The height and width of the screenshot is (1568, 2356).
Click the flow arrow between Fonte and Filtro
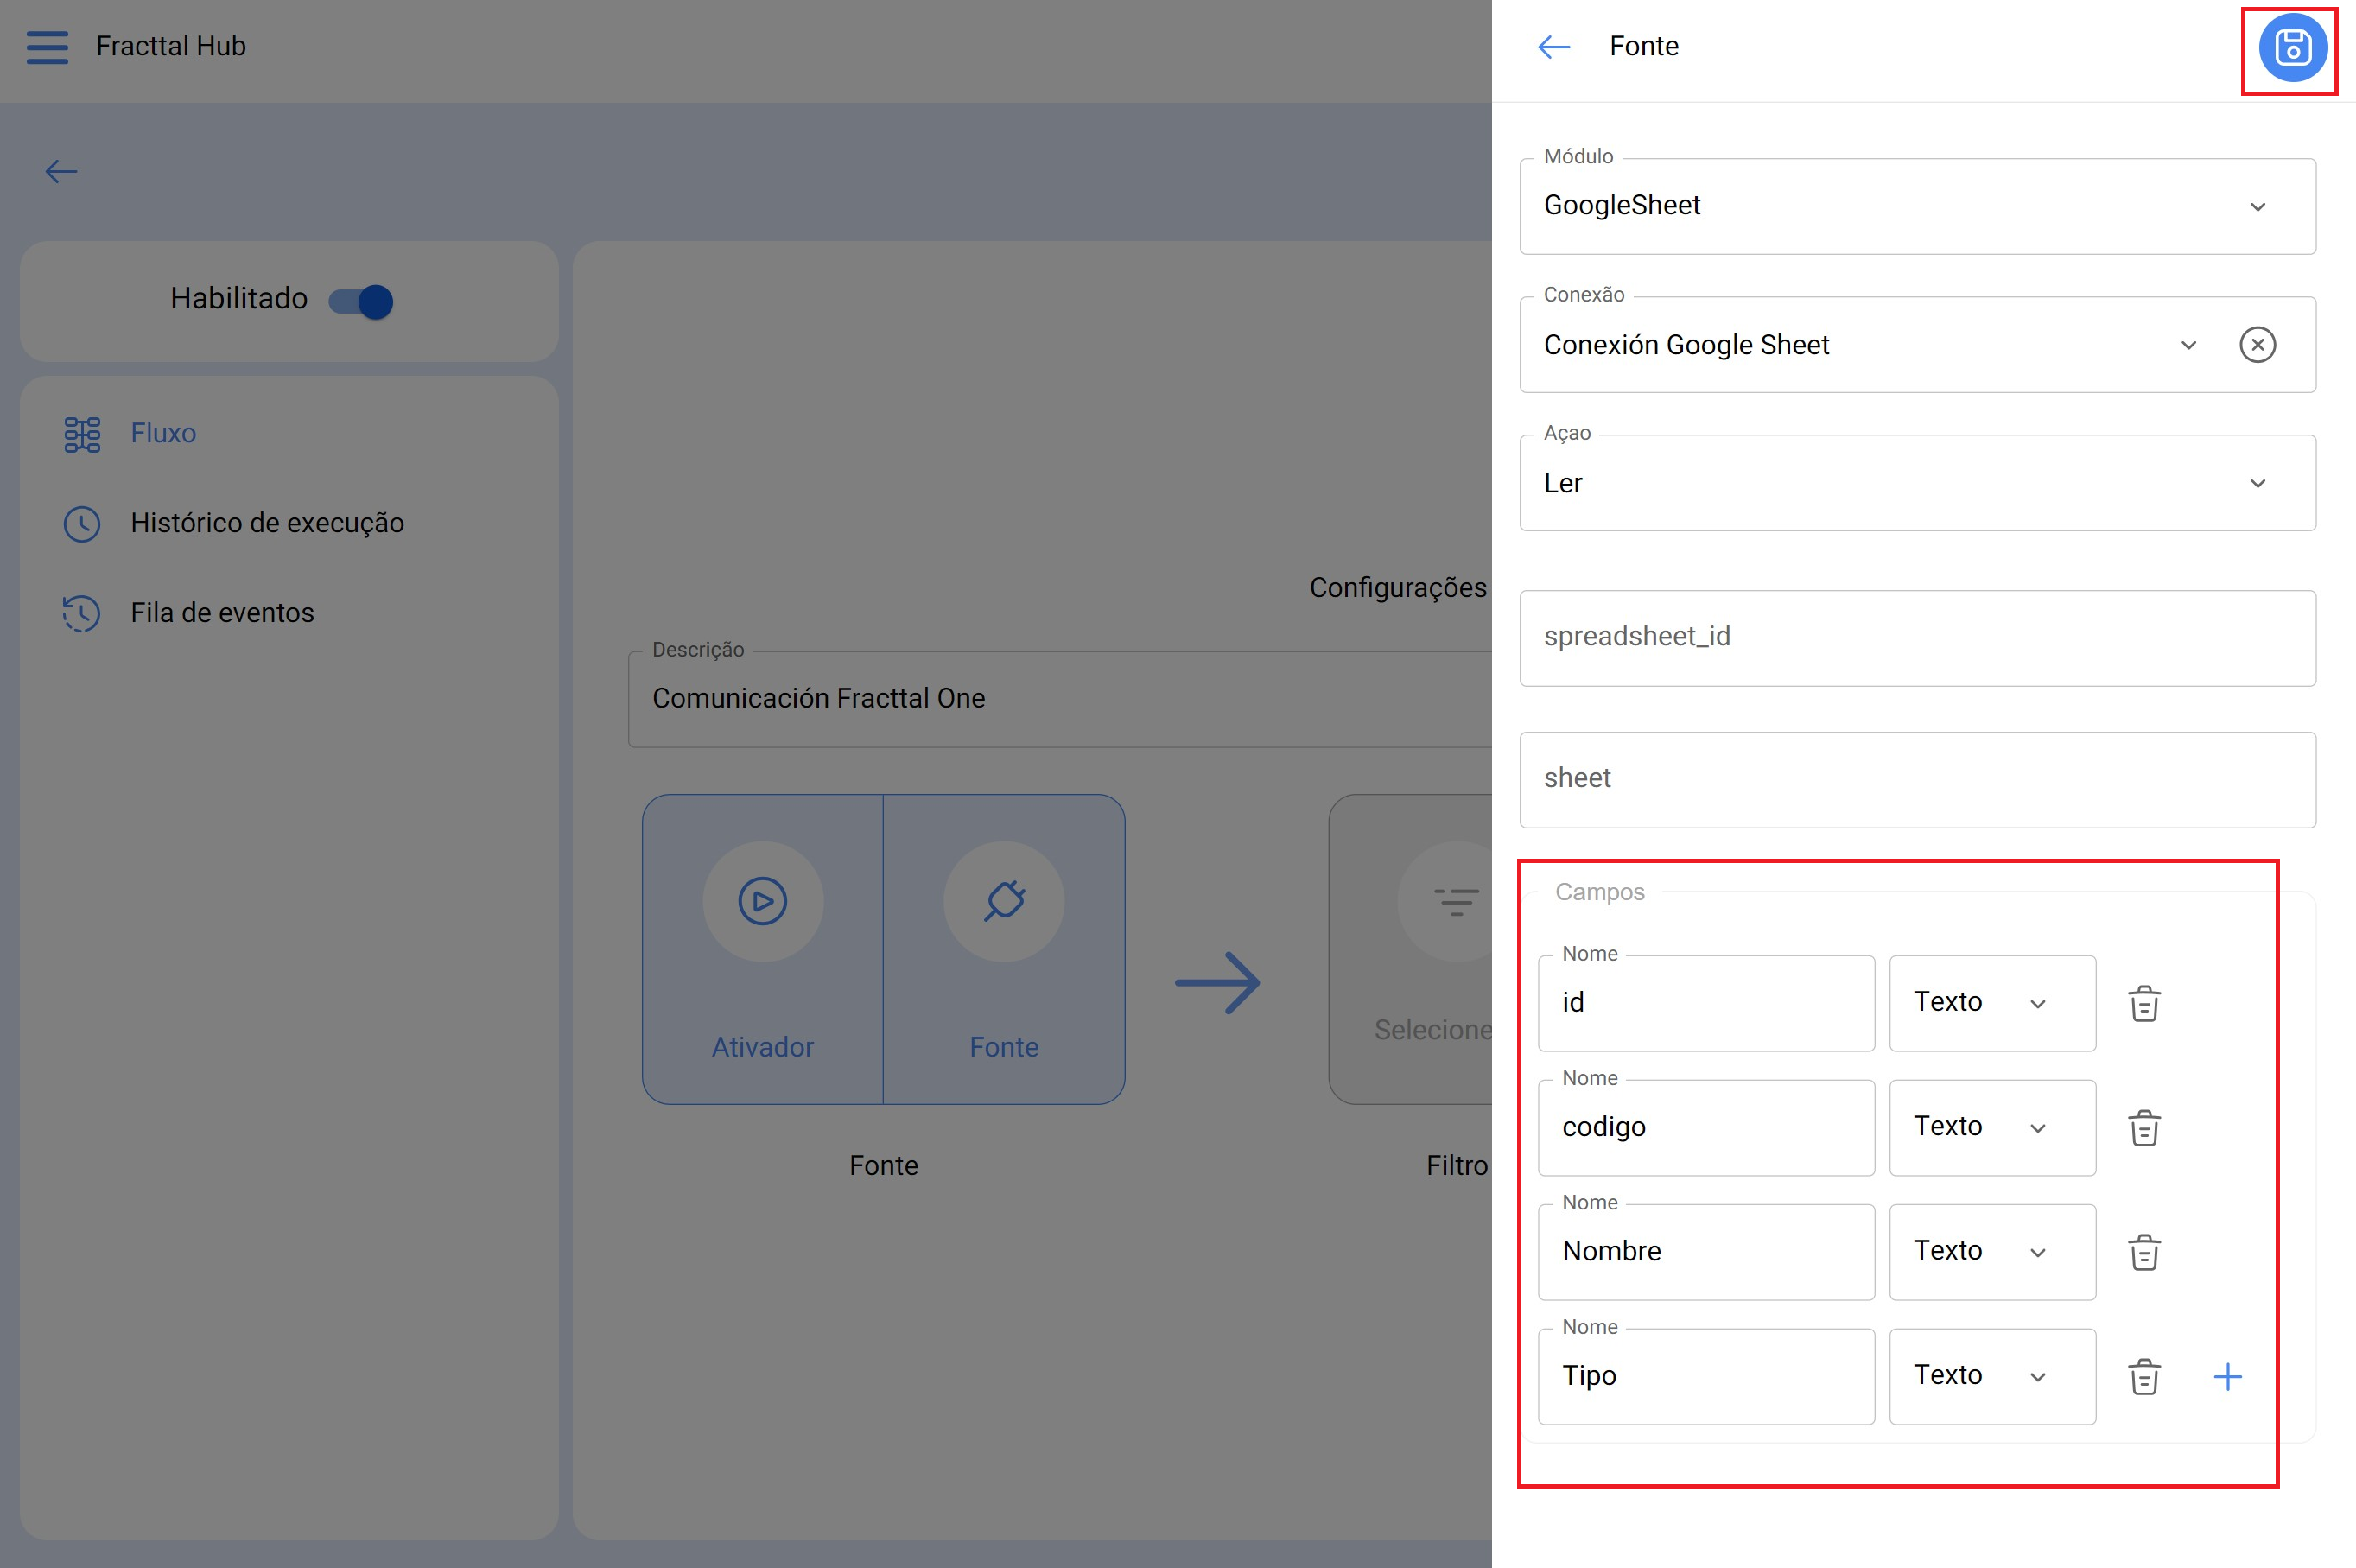coord(1217,983)
